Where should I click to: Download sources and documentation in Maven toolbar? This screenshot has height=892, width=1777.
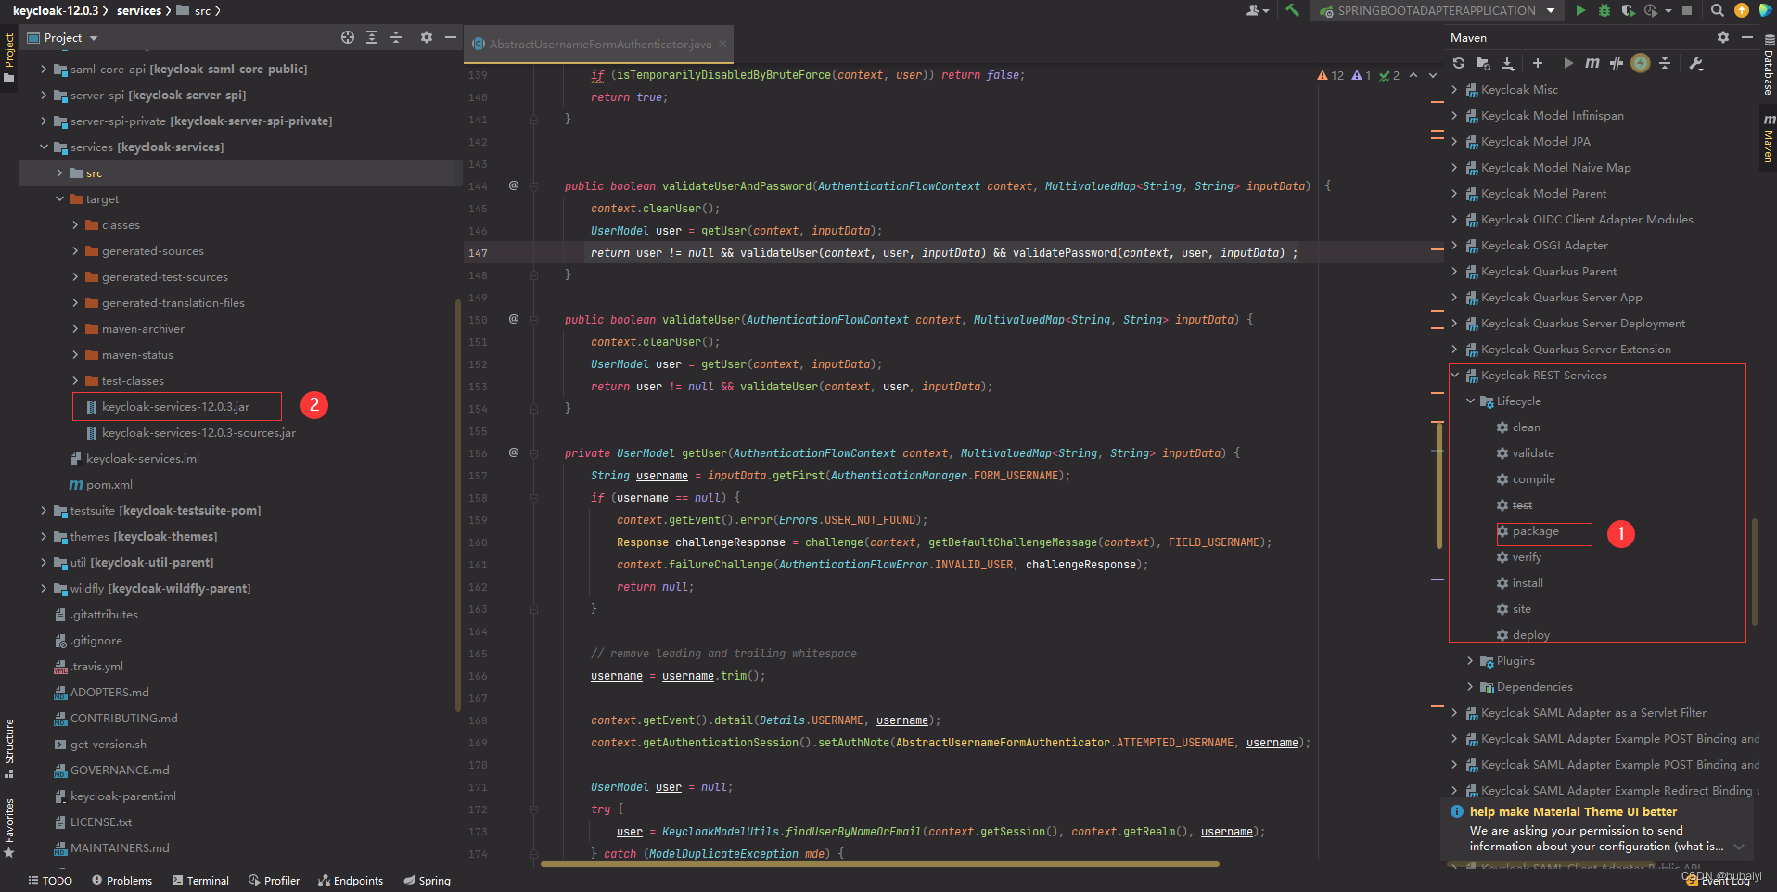[1508, 63]
